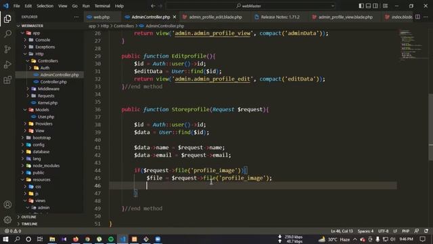Image resolution: width=433 pixels, height=244 pixels.
Task: Open File Explorer from taskbar
Action: (52, 239)
